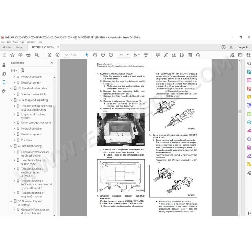Click the current page number field

click(67, 55)
